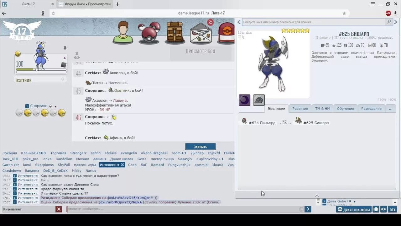The height and width of the screenshot is (226, 401).
Task: Click info icon next to Дима Goloi
Action: [x=324, y=201]
